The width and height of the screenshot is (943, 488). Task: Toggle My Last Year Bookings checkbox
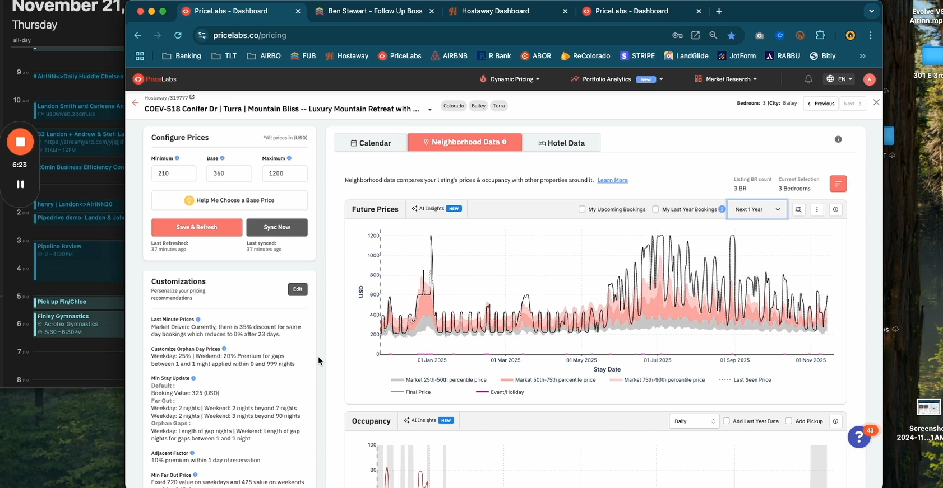click(655, 209)
